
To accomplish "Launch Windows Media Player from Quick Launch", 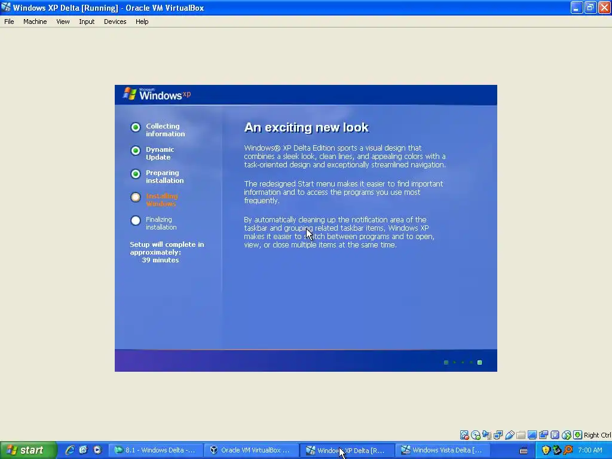I will pyautogui.click(x=97, y=450).
